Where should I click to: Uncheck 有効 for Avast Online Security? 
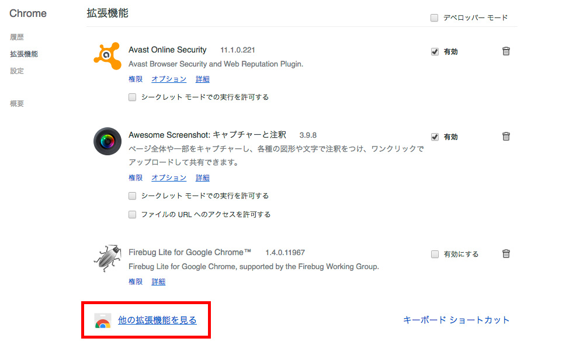click(435, 51)
